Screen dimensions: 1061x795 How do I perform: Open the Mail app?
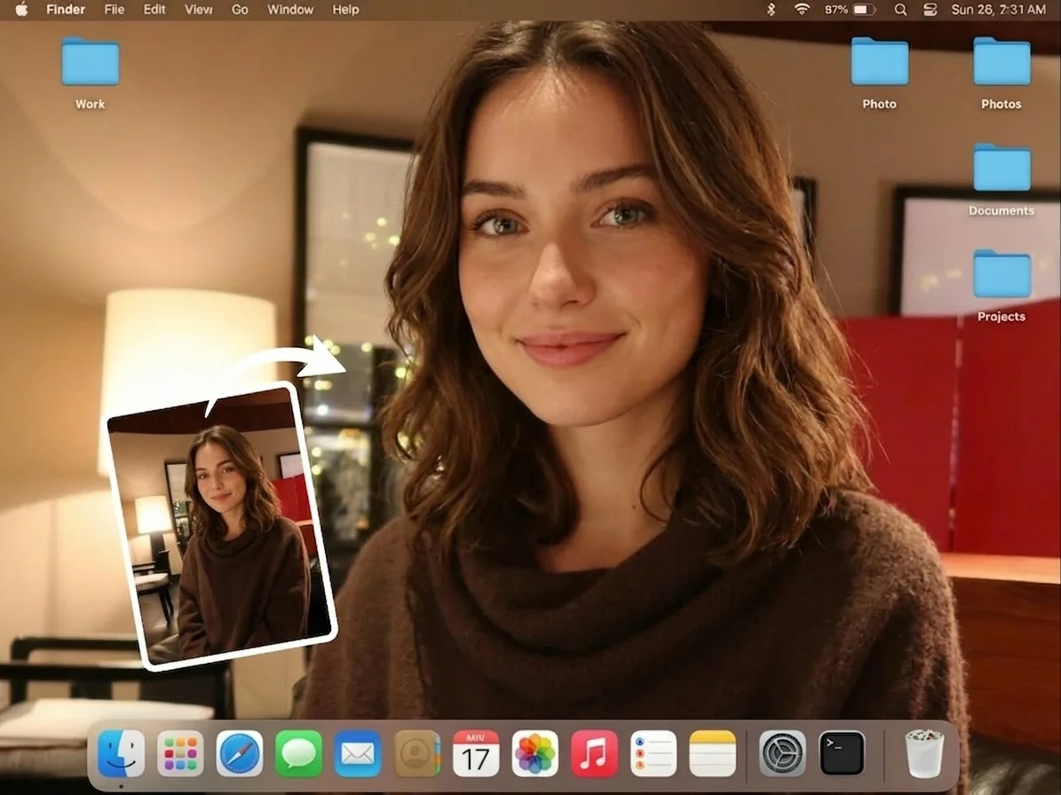tap(357, 753)
